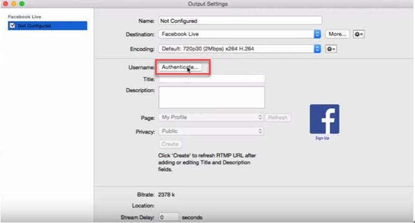Image resolution: width=415 pixels, height=223 pixels.
Task: Select the Not Configured destination row
Action: (47, 26)
